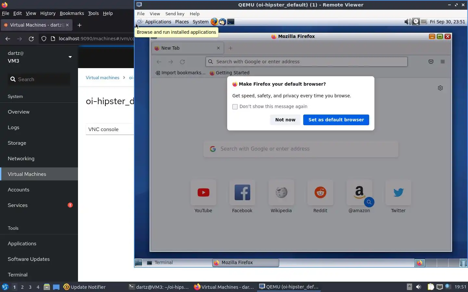Viewport: 468px width, 292px height.
Task: Close the Virtual Machines host tab
Action: click(67, 25)
